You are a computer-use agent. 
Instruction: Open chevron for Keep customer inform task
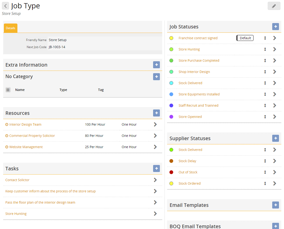coord(155,191)
